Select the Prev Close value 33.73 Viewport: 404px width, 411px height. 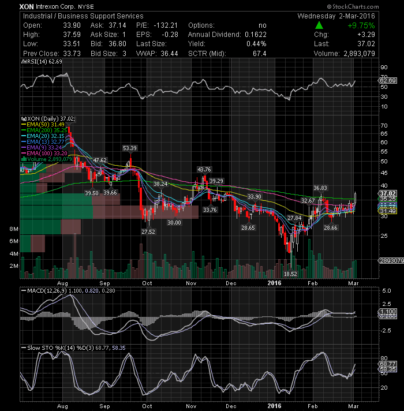tap(72, 54)
